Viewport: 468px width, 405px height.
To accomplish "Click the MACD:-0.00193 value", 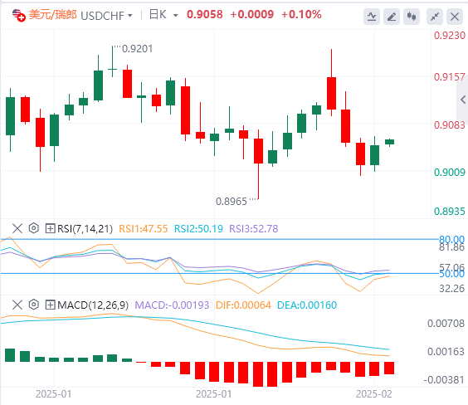I will (x=172, y=305).
